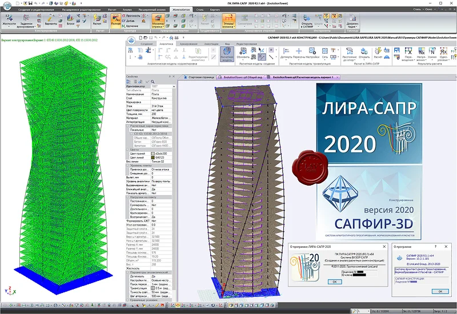
Task: Select the Прочность option
Action: click(x=131, y=16)
